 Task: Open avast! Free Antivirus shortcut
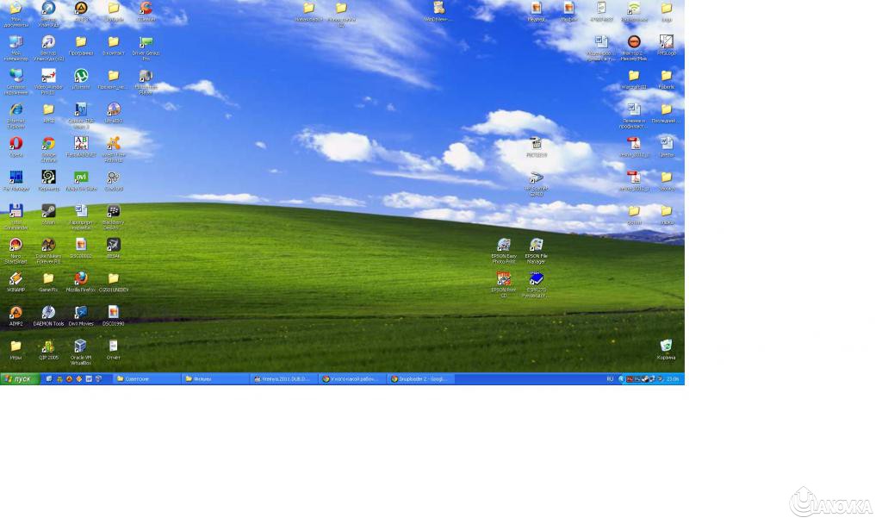pos(114,150)
